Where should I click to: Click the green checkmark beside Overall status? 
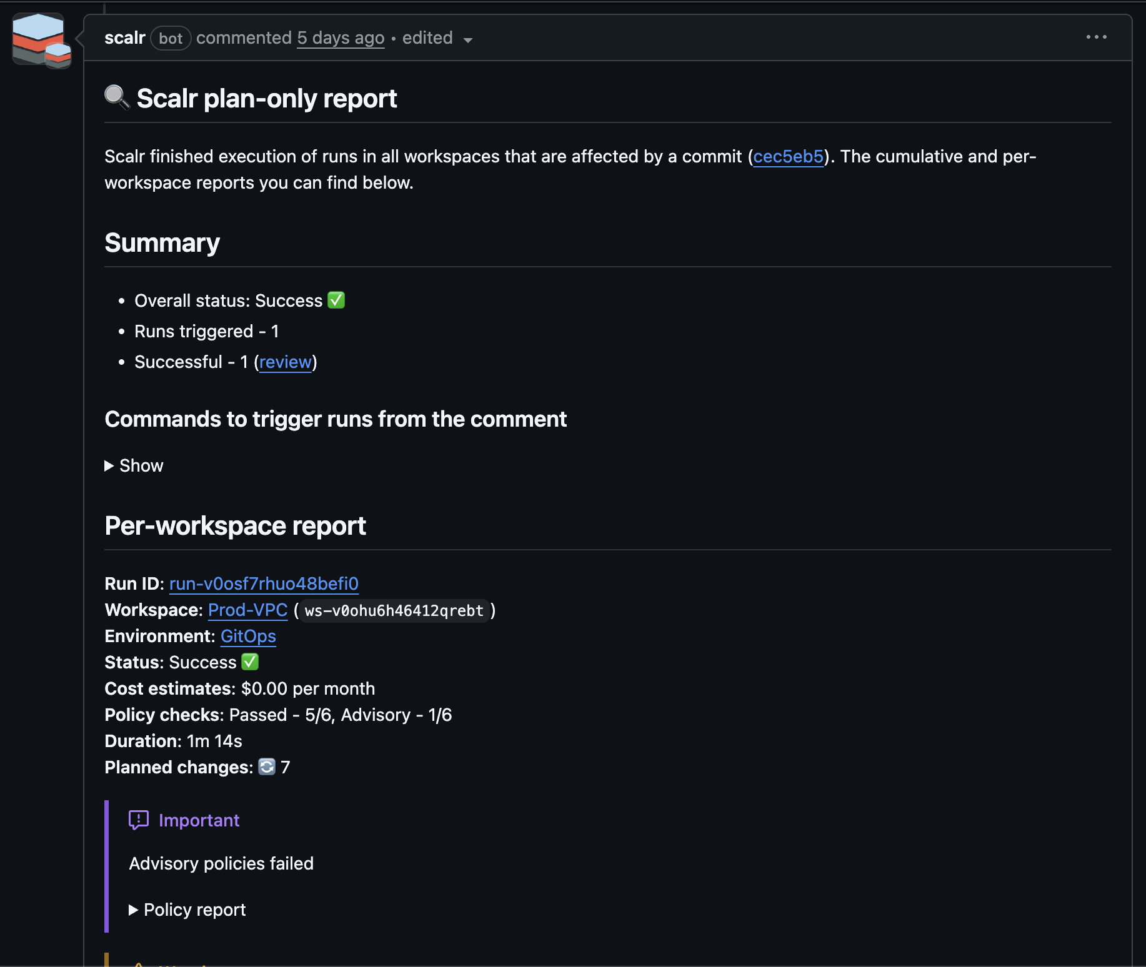[x=337, y=300]
